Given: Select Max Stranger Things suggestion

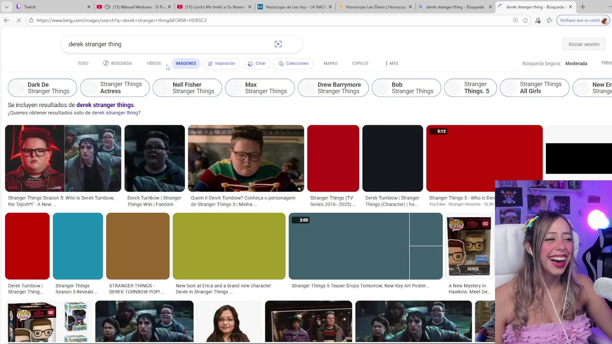Looking at the screenshot, I should click(x=260, y=87).
